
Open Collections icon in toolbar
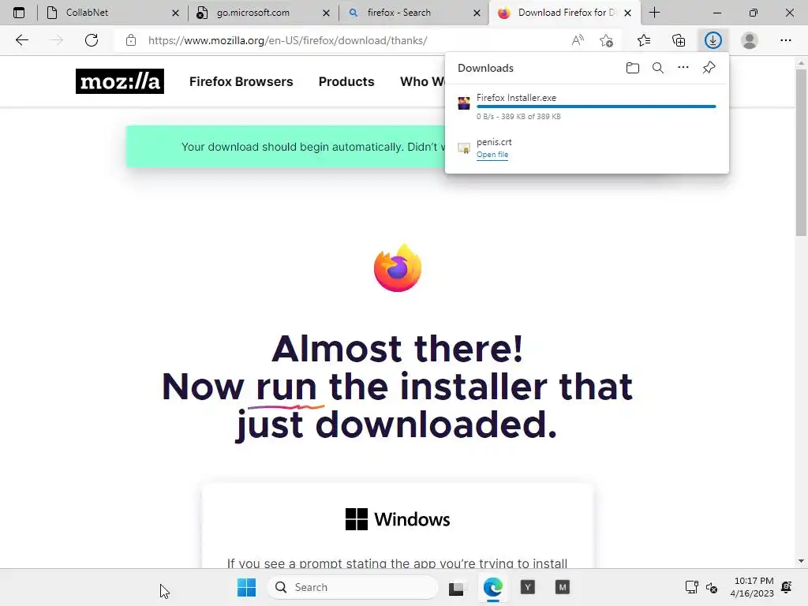coord(679,40)
